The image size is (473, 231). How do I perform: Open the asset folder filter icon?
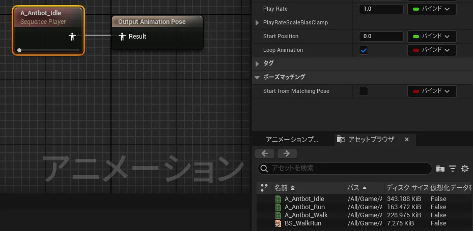440,168
